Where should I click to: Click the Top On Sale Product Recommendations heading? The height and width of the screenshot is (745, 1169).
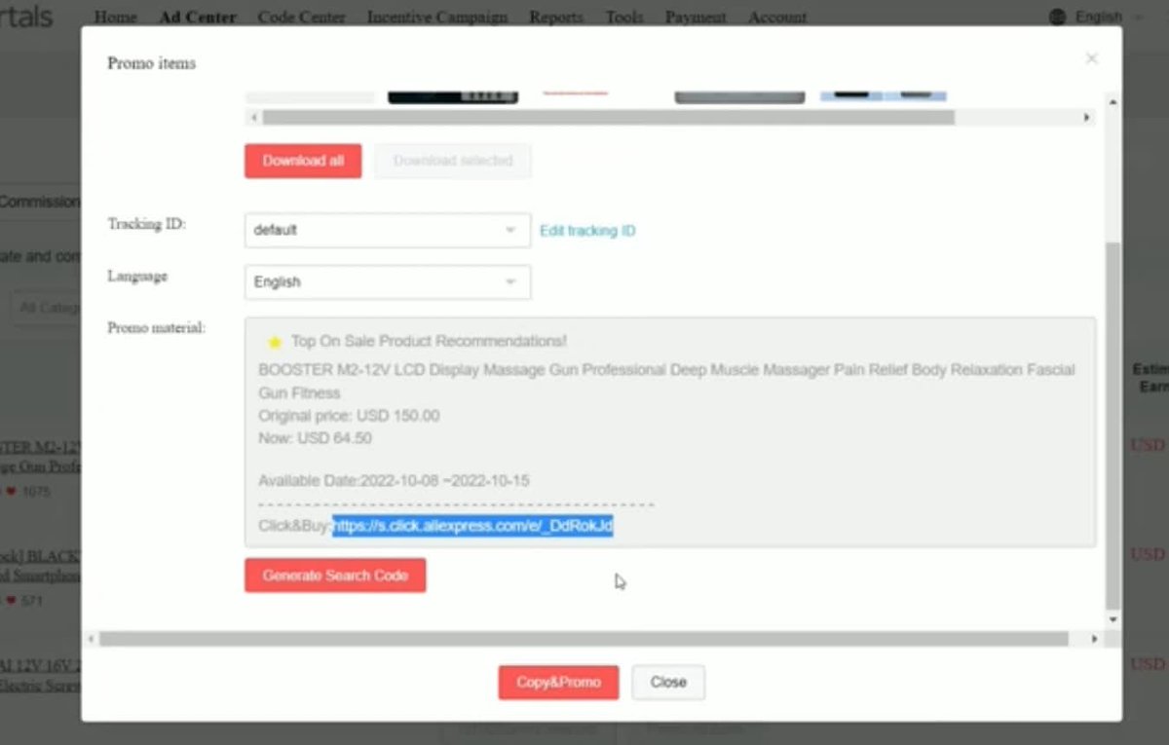429,342
